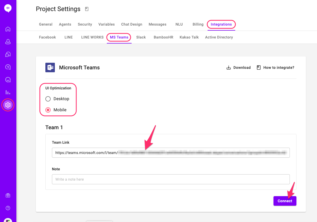Open the LINE integration sub-tab
The image size is (317, 222).
click(x=69, y=37)
